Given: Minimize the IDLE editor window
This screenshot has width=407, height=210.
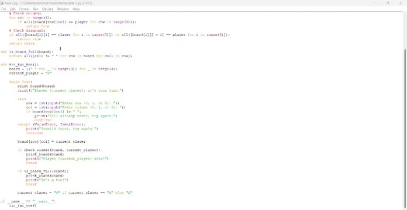Looking at the screenshot, I should (x=375, y=3).
